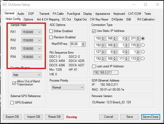Image resolution: width=164 pixels, height=124 pixels.
Task: Select radio button for 192.168.111.113
Action: 143,58
